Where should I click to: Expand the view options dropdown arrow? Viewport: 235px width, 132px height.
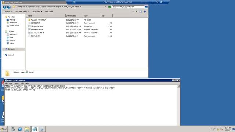[137, 11]
